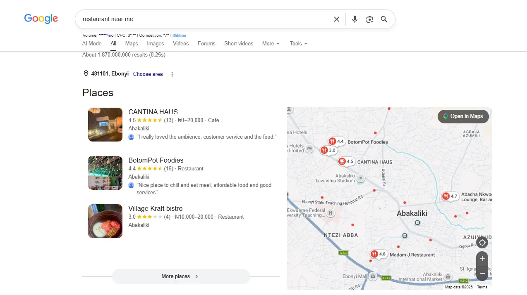Image resolution: width=527 pixels, height=295 pixels.
Task: Click the Township Stadium map icon
Action: (361, 178)
